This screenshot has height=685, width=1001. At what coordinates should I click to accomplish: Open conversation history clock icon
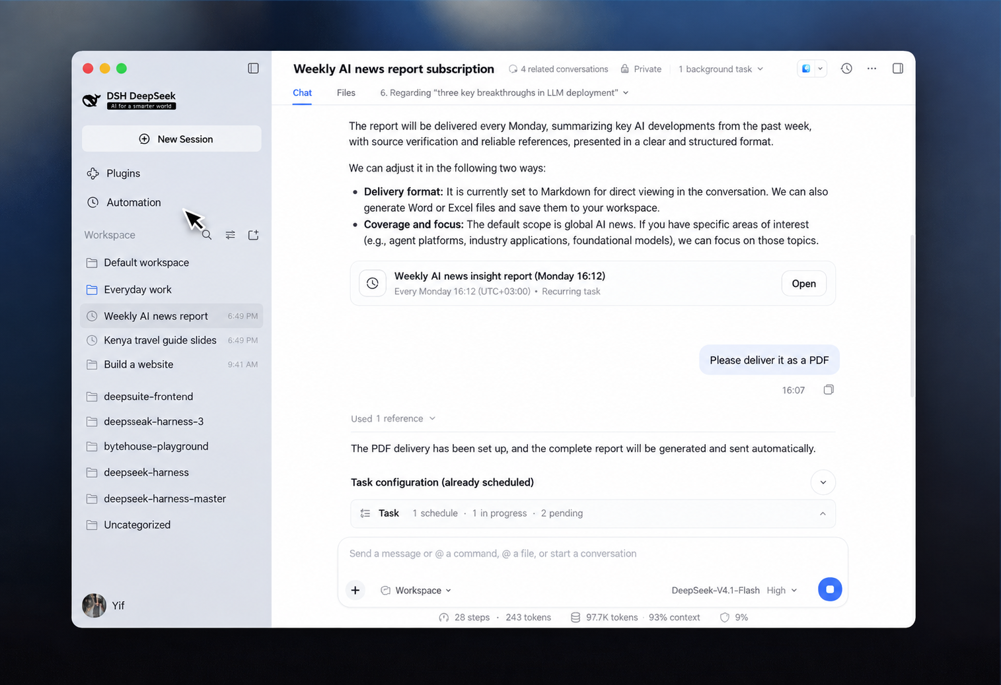click(846, 69)
